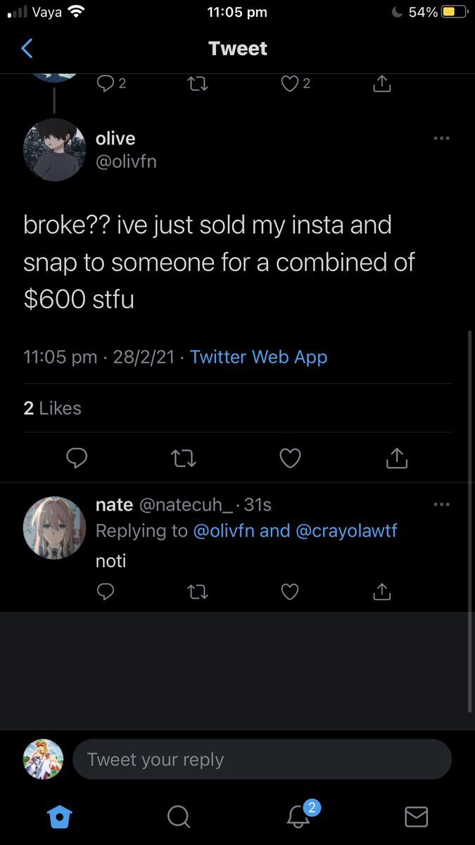Open the @crayolawtf mention link

coord(346,530)
